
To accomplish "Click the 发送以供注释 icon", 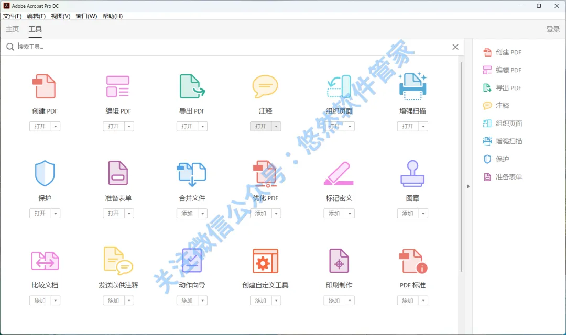I will (x=118, y=261).
